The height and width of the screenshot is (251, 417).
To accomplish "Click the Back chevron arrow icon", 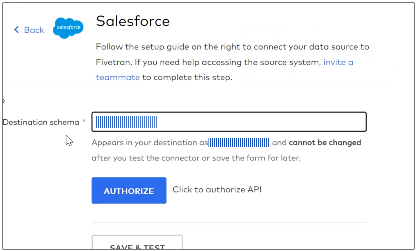I will pos(16,30).
